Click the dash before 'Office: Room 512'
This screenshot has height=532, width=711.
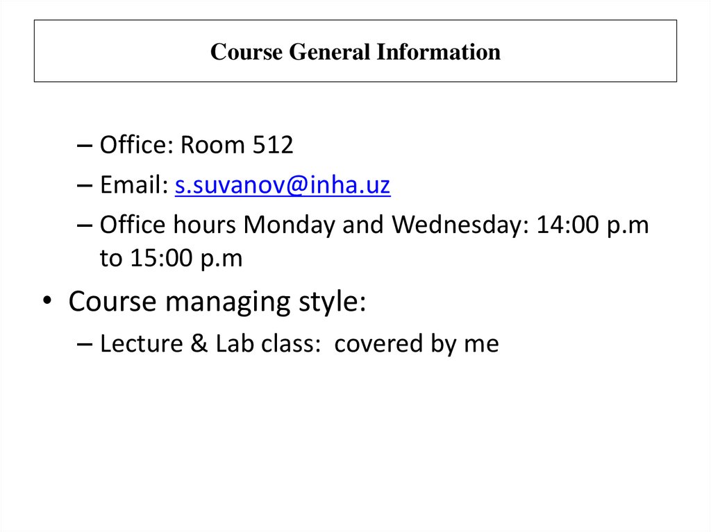coord(85,146)
